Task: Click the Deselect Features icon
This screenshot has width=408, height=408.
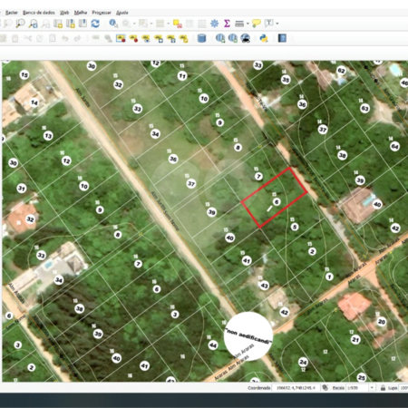Action: click(178, 24)
